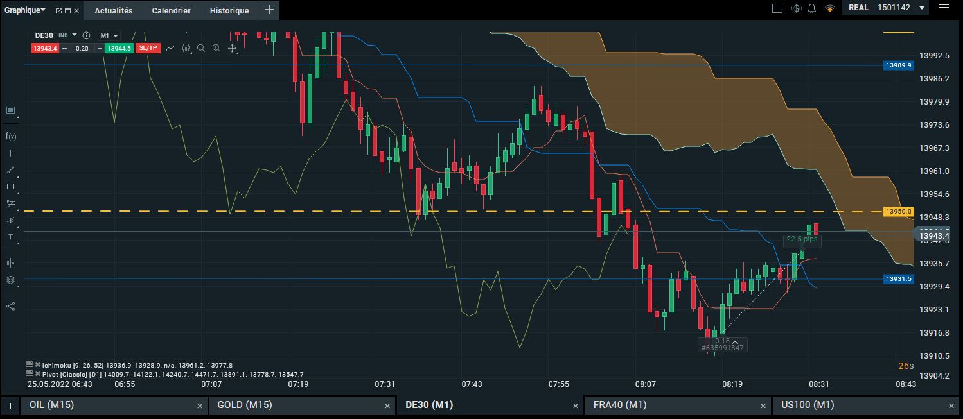Select the trend line drawing tool
This screenshot has height=419, width=963.
click(x=11, y=170)
